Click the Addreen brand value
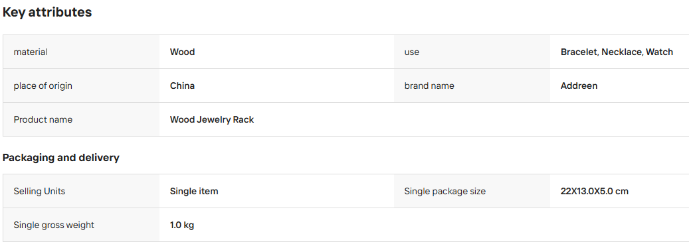The width and height of the screenshot is (689, 244). (x=579, y=86)
